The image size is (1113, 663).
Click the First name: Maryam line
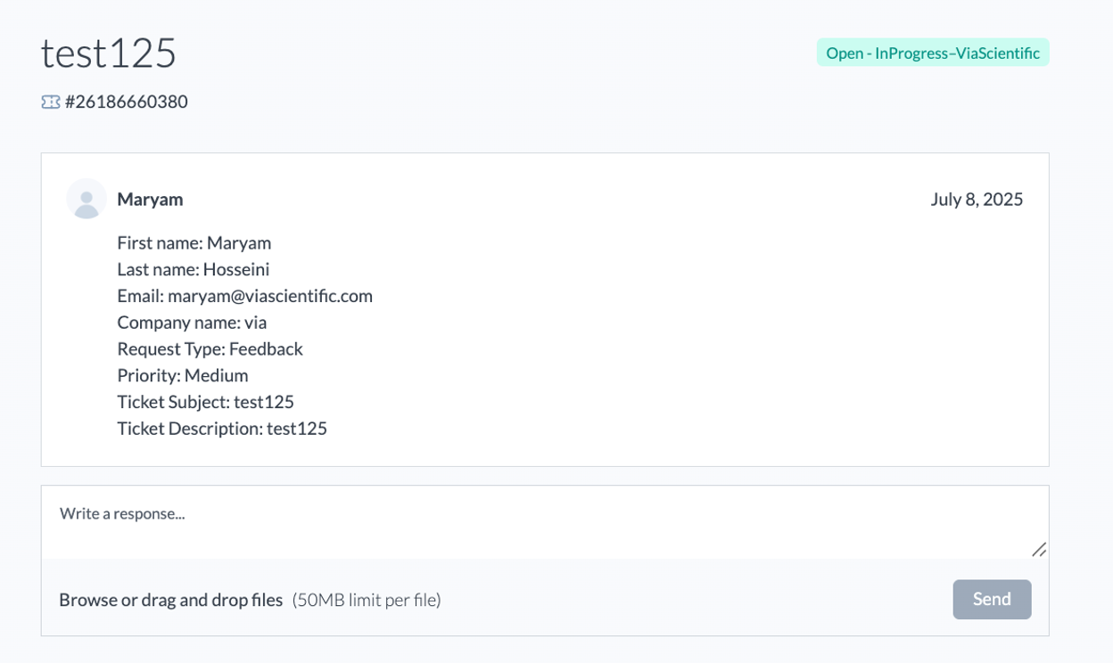(194, 242)
